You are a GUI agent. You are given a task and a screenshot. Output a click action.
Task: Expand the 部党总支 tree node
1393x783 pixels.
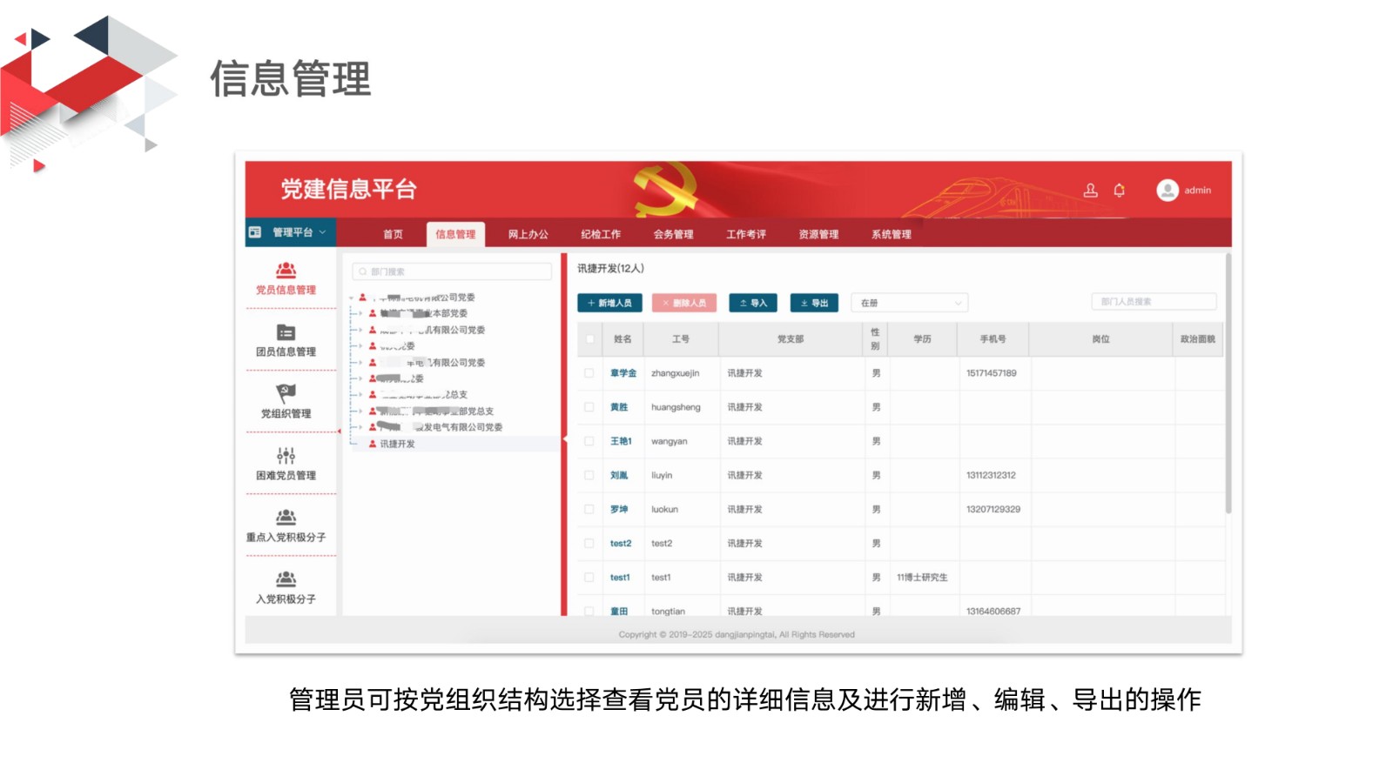[360, 411]
